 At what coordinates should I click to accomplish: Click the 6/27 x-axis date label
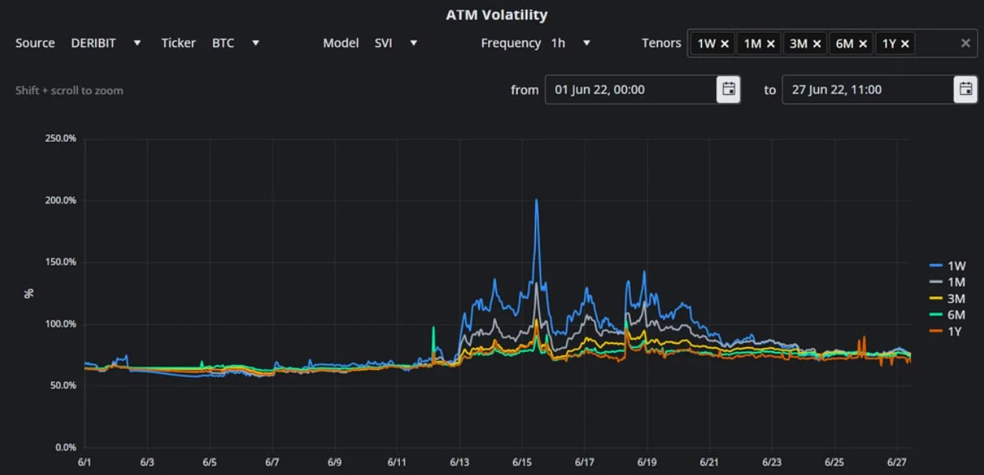pyautogui.click(x=898, y=463)
